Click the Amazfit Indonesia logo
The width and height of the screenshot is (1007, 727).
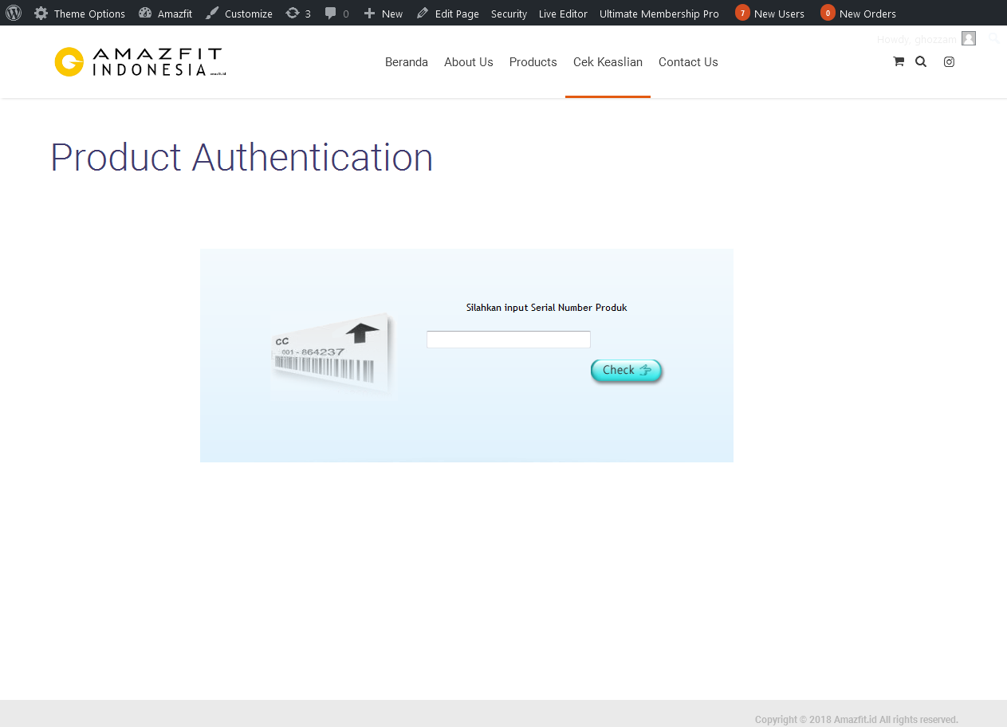(x=140, y=62)
